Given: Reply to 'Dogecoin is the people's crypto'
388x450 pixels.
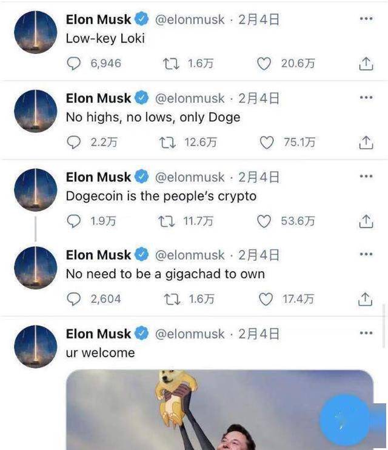Looking at the screenshot, I should point(74,221).
